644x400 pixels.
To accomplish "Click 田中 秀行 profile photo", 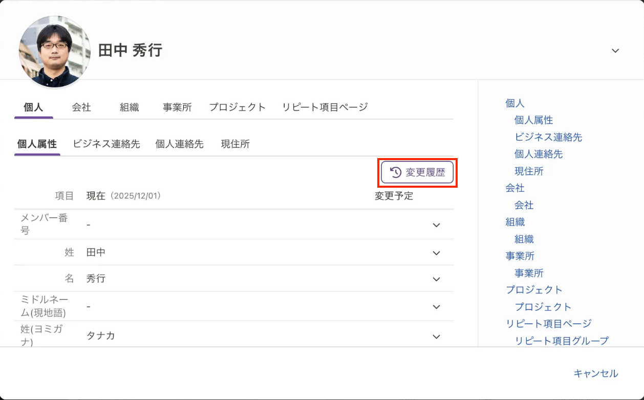I will click(54, 52).
